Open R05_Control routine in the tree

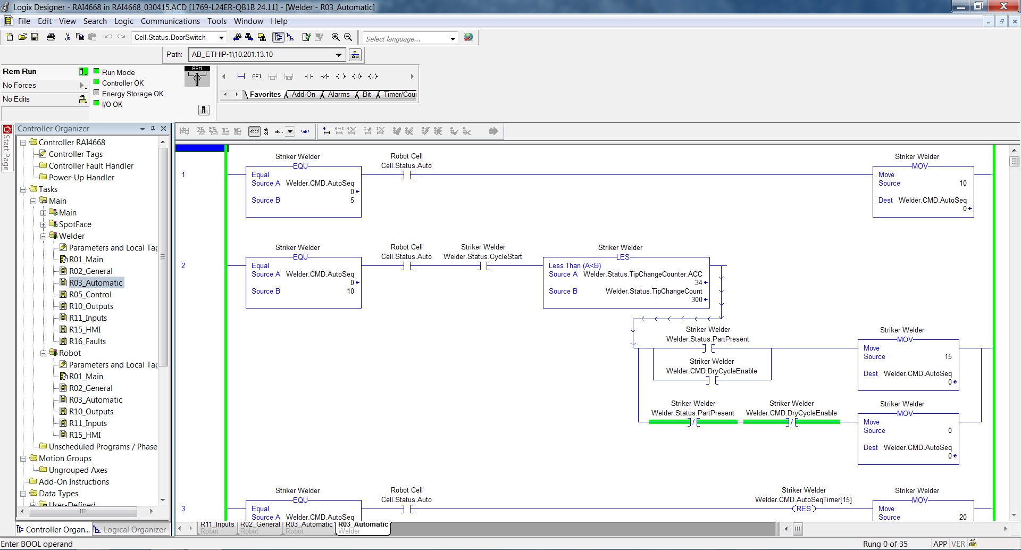[x=90, y=295]
